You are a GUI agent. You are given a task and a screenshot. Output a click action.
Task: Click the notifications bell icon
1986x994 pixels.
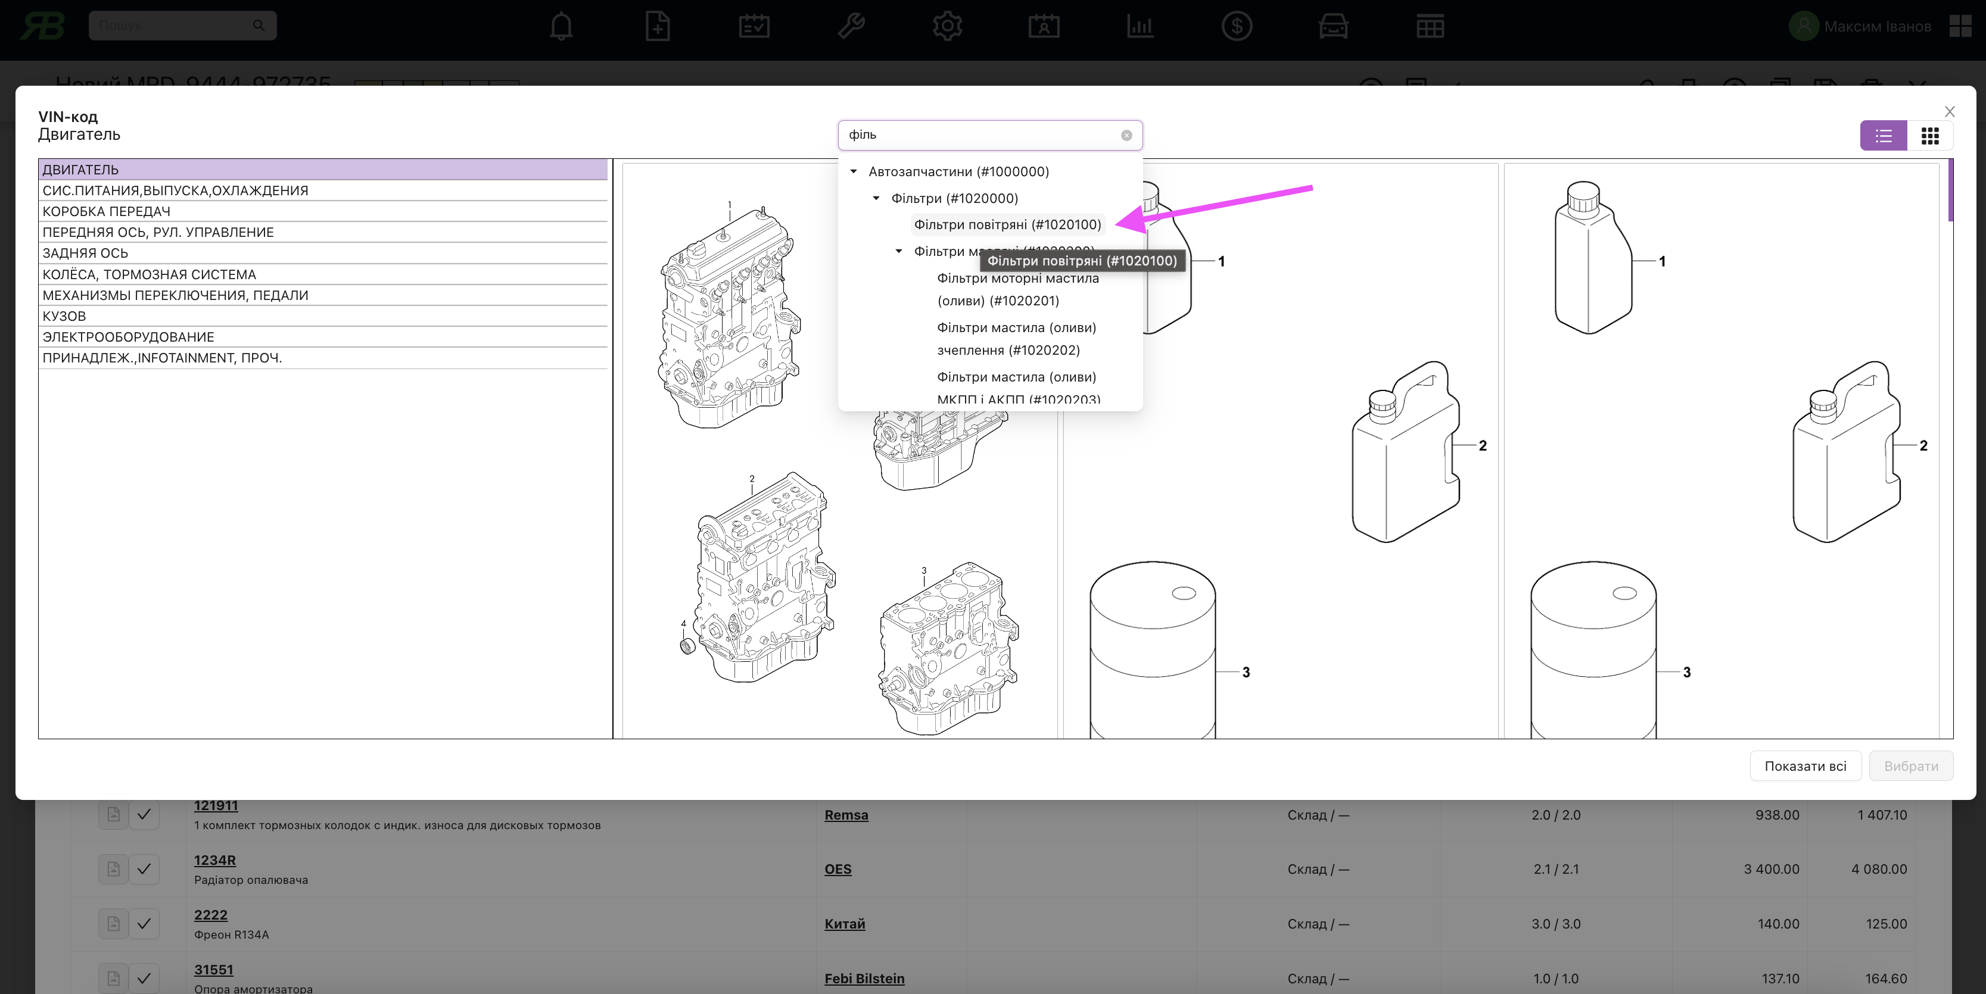point(561,27)
